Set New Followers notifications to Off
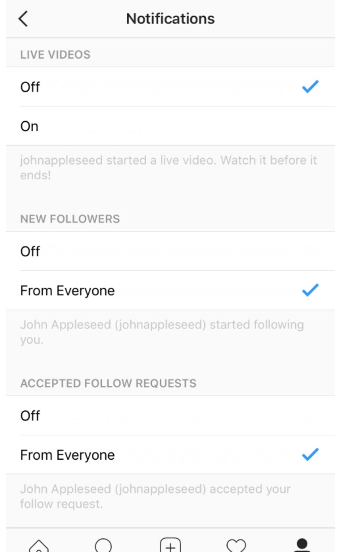Screen dimensions: 362x552 (30, 251)
